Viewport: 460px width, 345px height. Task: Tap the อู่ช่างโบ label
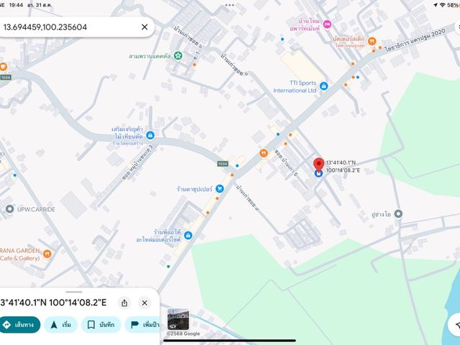(x=381, y=214)
